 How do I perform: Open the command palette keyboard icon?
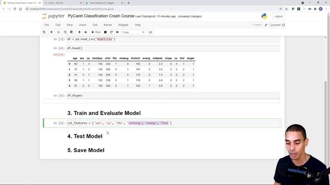[x=151, y=32]
